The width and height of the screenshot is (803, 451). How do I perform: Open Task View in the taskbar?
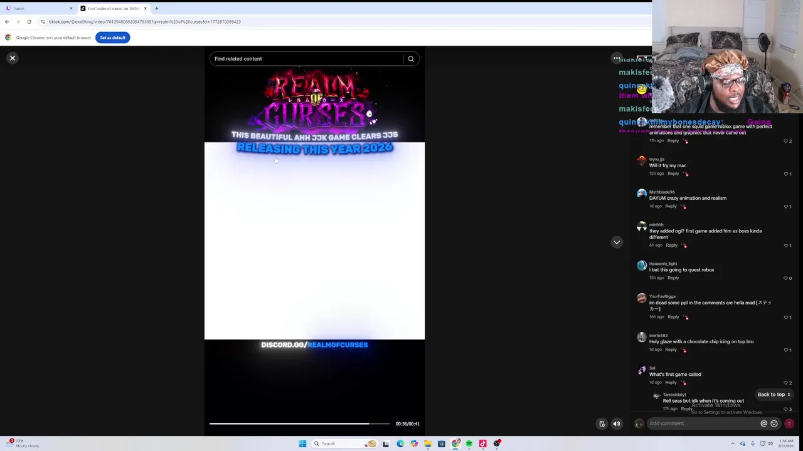pos(386,443)
